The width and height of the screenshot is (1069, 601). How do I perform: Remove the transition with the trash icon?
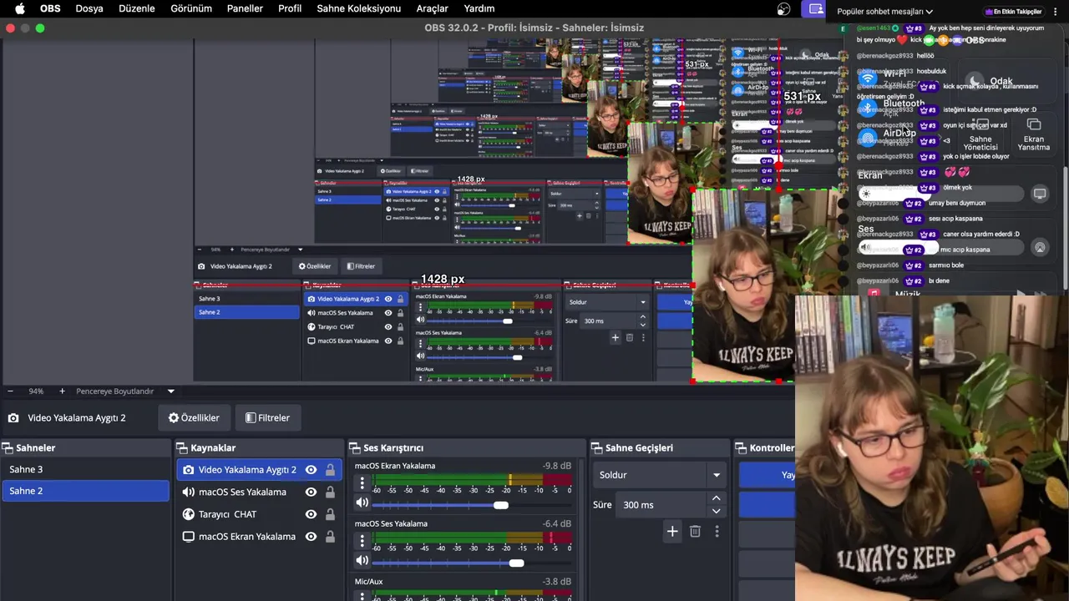click(695, 531)
